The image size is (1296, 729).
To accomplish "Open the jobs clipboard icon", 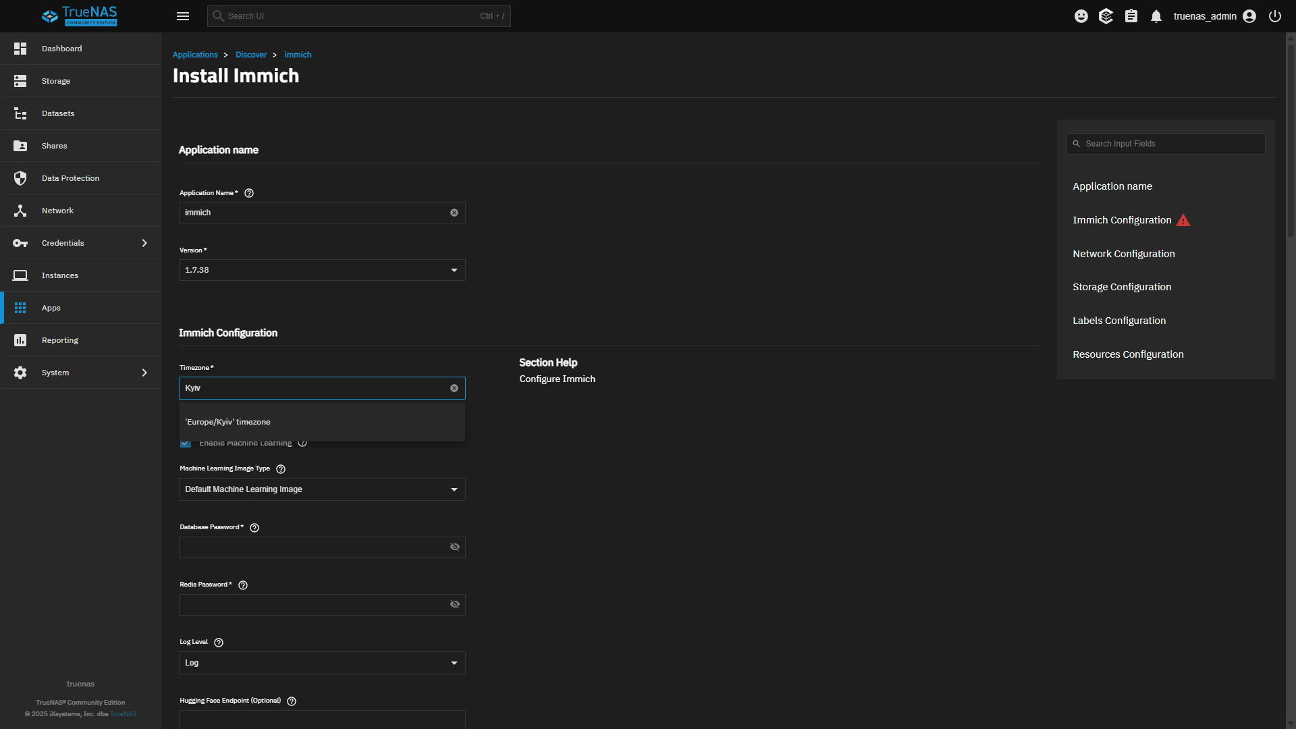I will click(x=1131, y=16).
